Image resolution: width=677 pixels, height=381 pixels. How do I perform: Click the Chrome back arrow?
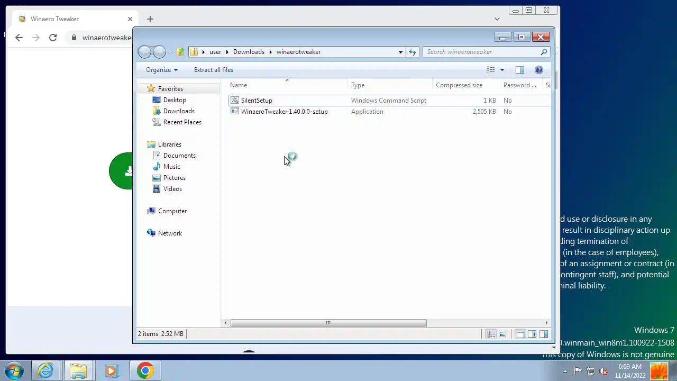[19, 38]
